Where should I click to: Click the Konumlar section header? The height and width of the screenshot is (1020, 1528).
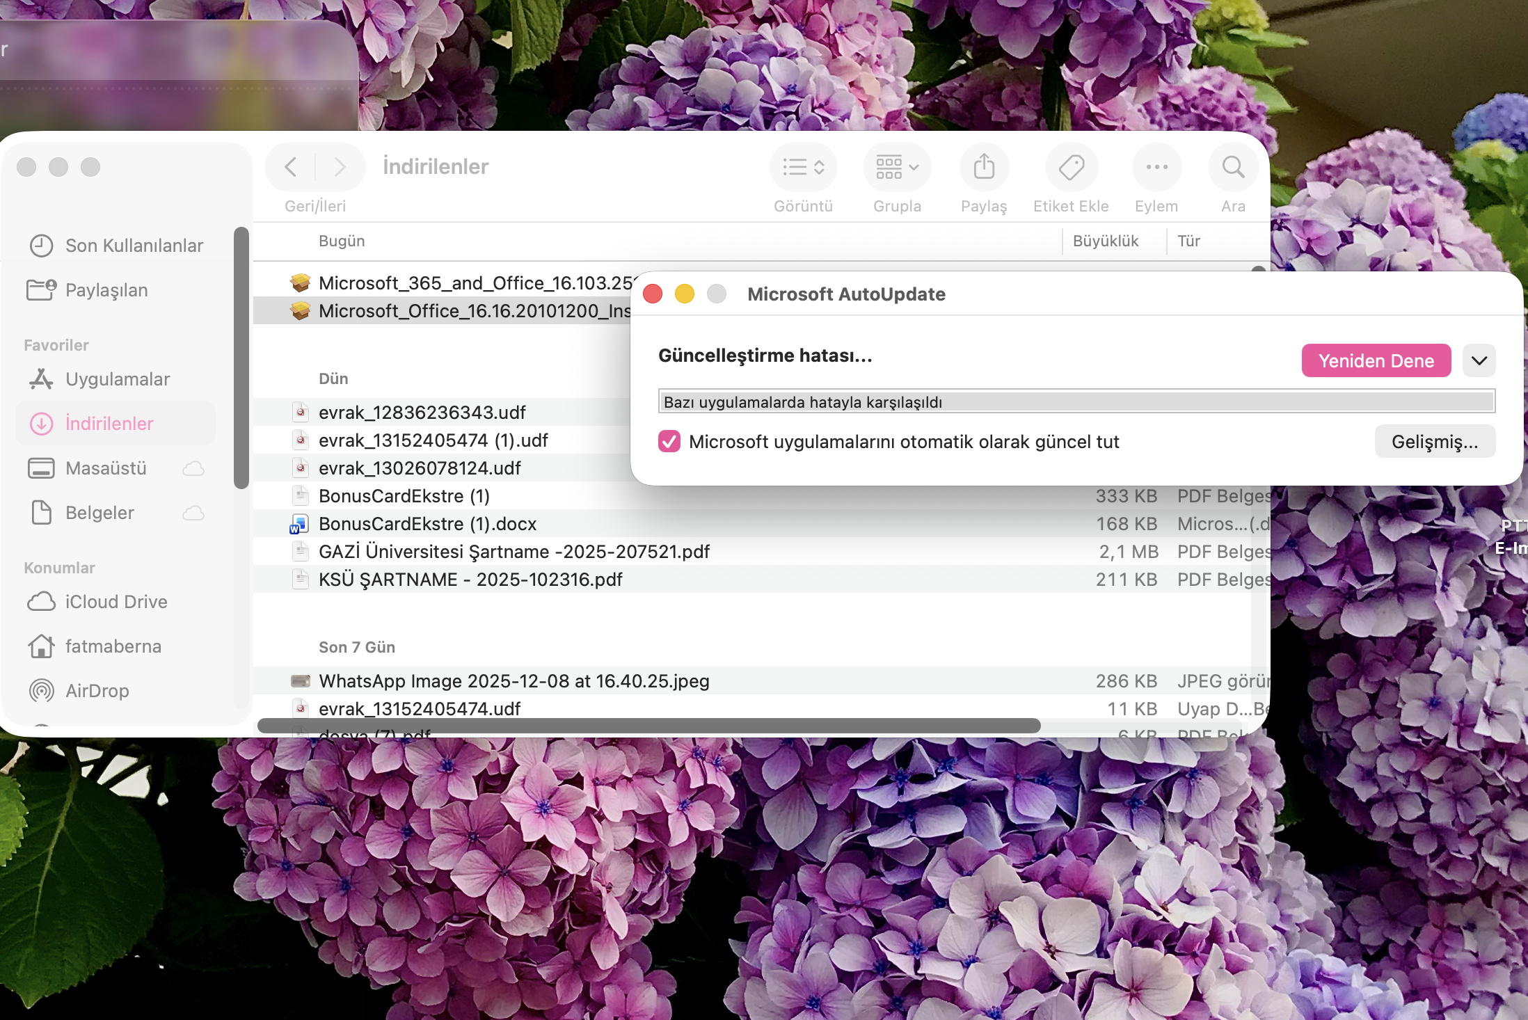click(x=59, y=568)
